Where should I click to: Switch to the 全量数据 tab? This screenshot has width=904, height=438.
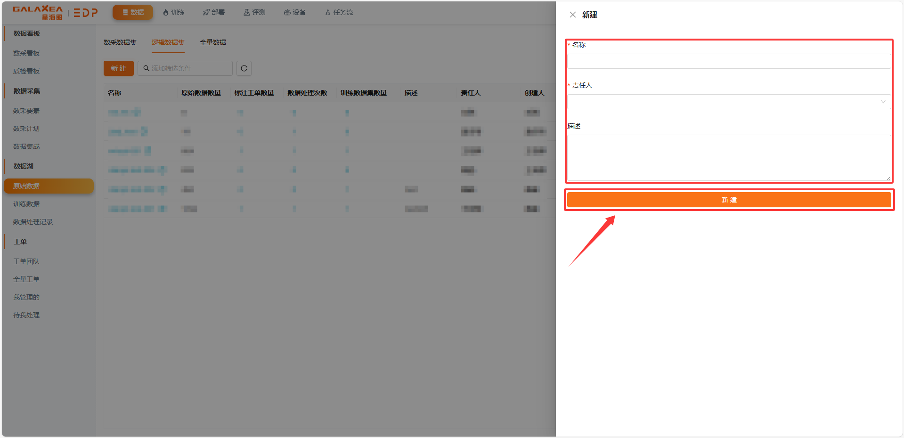[x=213, y=42]
